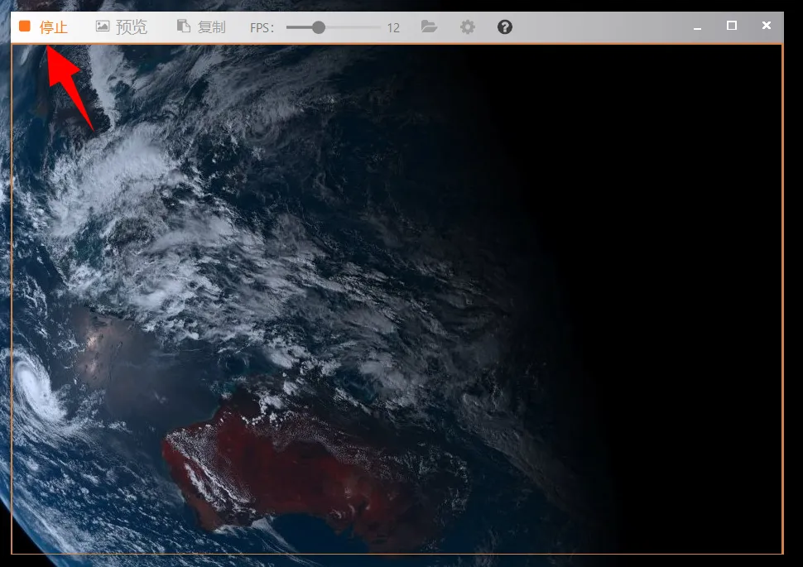Open the 预览 preview option

point(122,26)
